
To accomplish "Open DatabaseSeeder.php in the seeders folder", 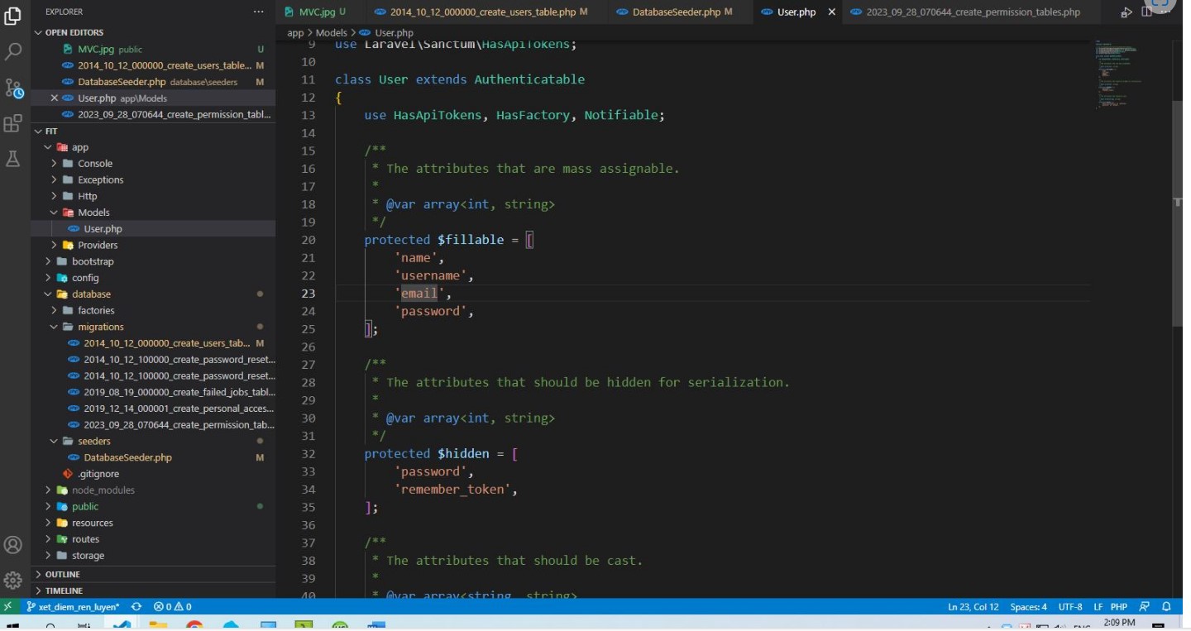I will (127, 457).
